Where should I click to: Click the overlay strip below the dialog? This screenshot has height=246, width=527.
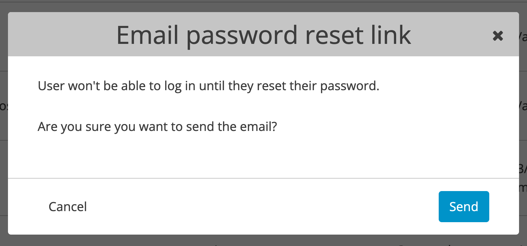pos(263,240)
